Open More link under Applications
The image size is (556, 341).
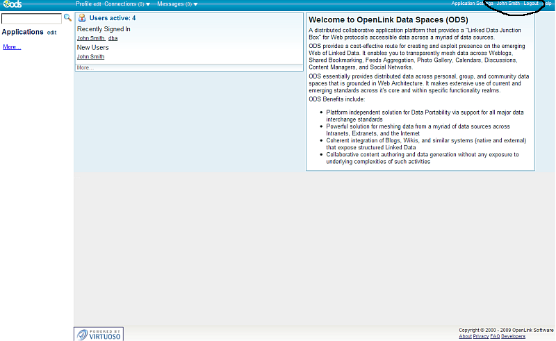[x=12, y=47]
